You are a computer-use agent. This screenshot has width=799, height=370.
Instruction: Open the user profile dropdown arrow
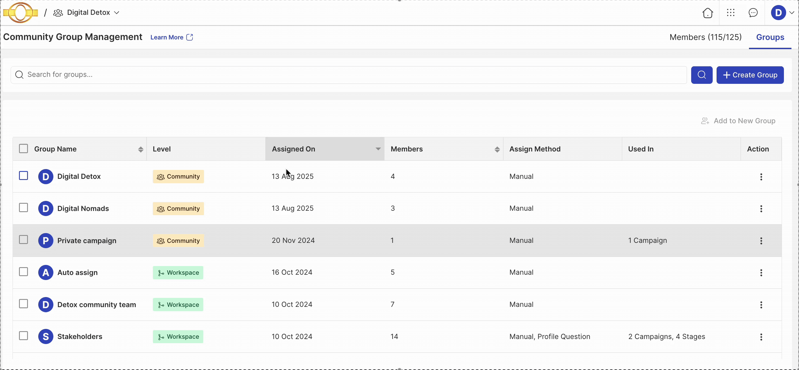pos(791,13)
